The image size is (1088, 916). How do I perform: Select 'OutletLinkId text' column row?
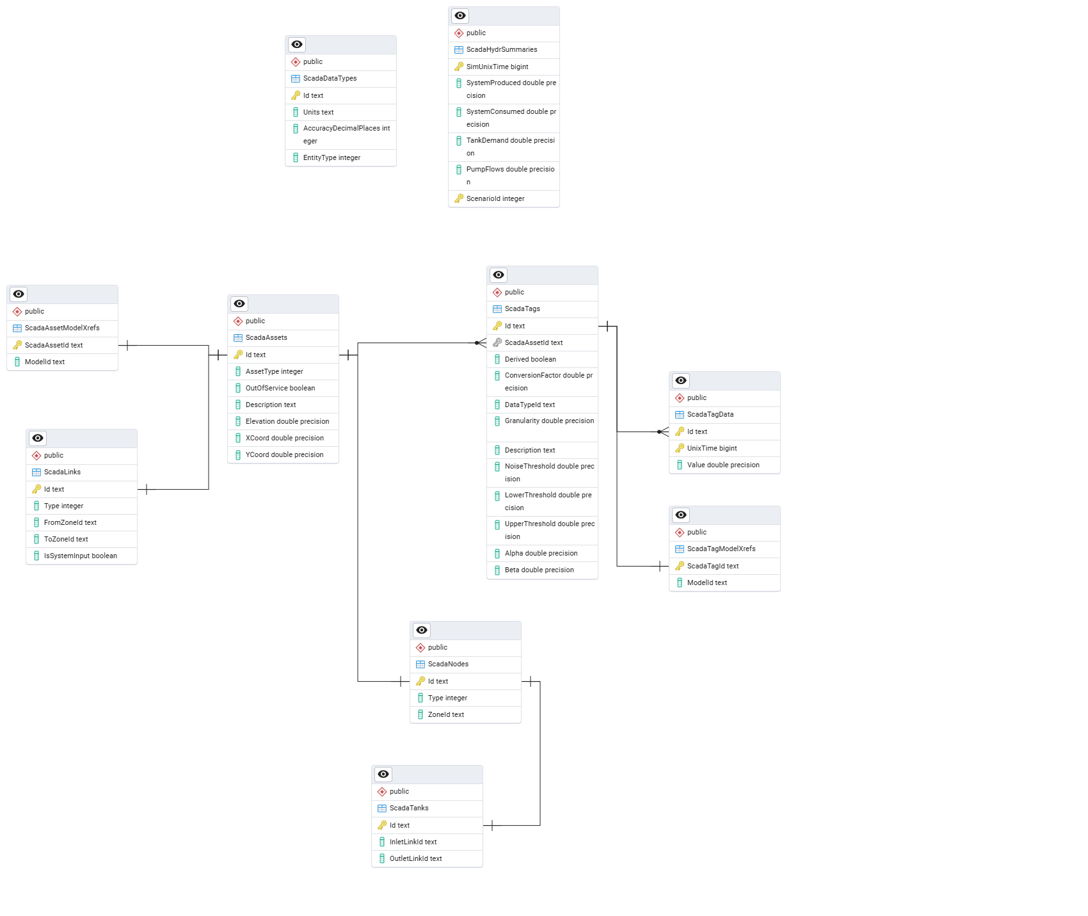pyautogui.click(x=427, y=858)
